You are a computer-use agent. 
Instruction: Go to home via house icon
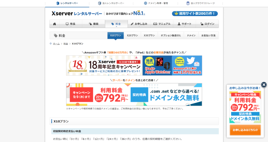(x=54, y=24)
